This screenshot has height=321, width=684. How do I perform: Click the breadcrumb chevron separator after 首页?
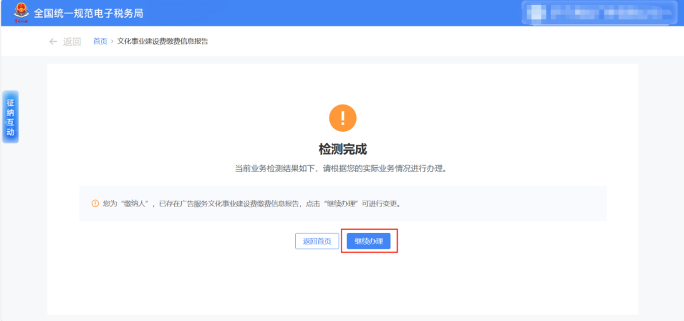tap(112, 41)
